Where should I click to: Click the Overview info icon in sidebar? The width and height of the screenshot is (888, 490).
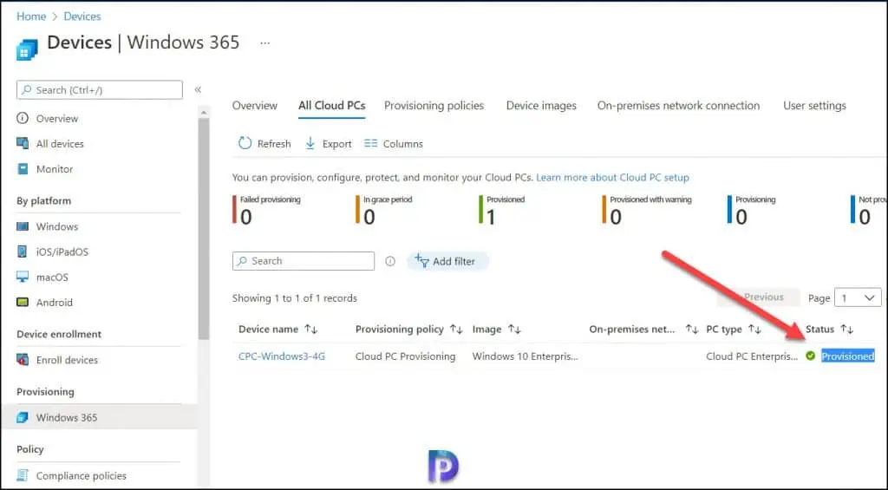[22, 119]
